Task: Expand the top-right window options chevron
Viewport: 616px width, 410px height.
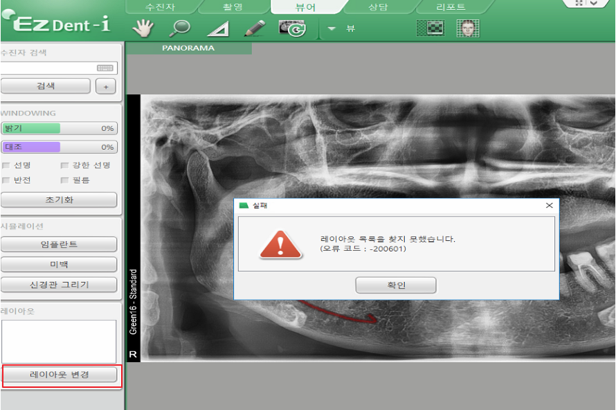Action: pos(595,3)
